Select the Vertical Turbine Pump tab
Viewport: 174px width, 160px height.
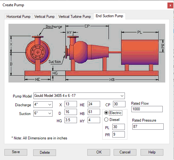pos(75,17)
